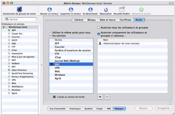
Task: Select Fenêtre d'ouverture de session row
Action: [x=71, y=51]
